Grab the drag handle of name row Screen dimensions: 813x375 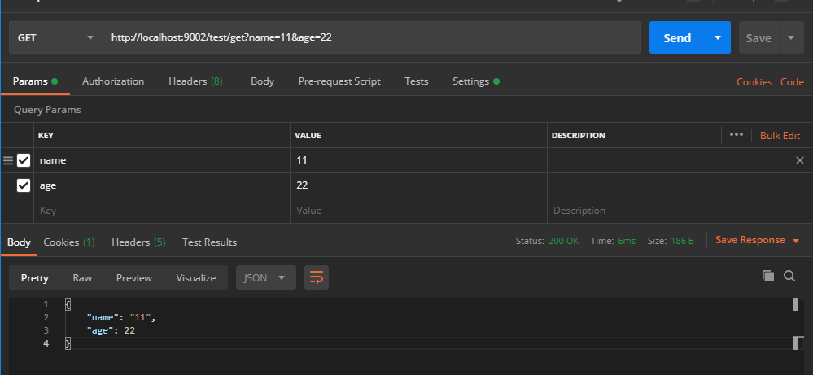tap(8, 160)
